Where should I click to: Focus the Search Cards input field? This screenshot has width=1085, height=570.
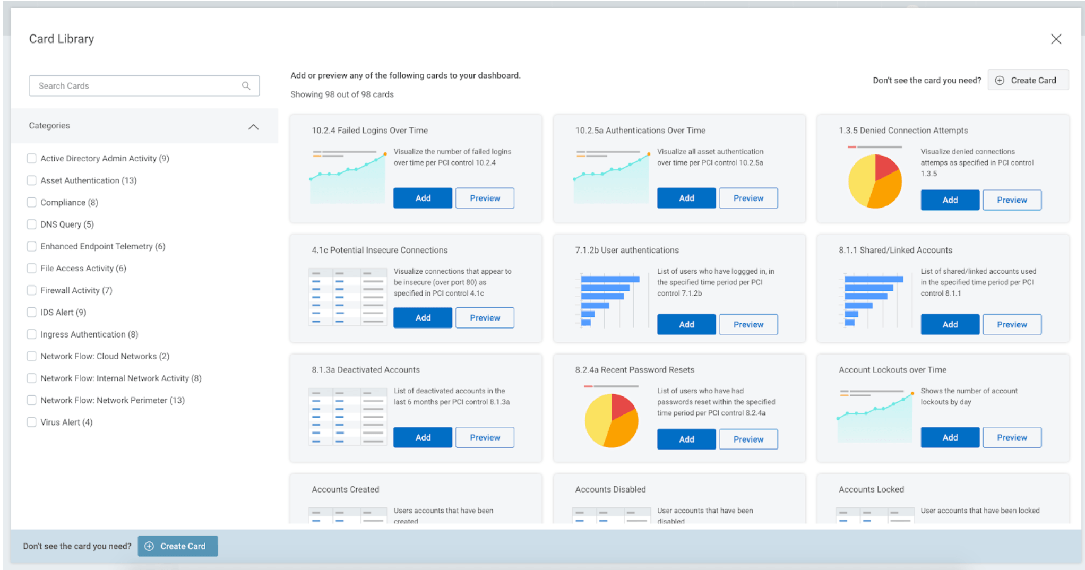[135, 85]
